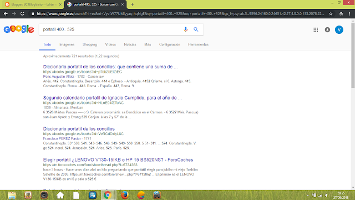Click the browser forward arrow
This screenshot has width=355, height=200.
click(x=14, y=13)
